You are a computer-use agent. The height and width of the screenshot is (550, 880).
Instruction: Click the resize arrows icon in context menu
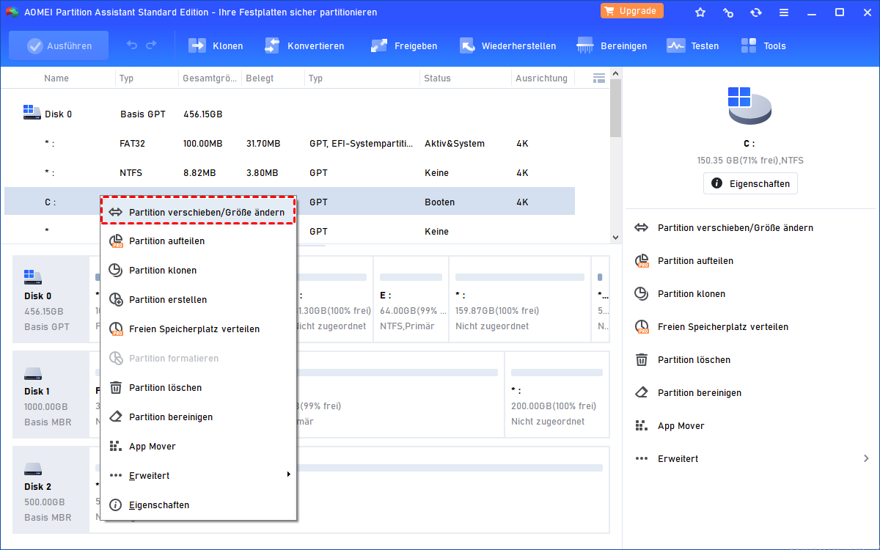pos(115,211)
